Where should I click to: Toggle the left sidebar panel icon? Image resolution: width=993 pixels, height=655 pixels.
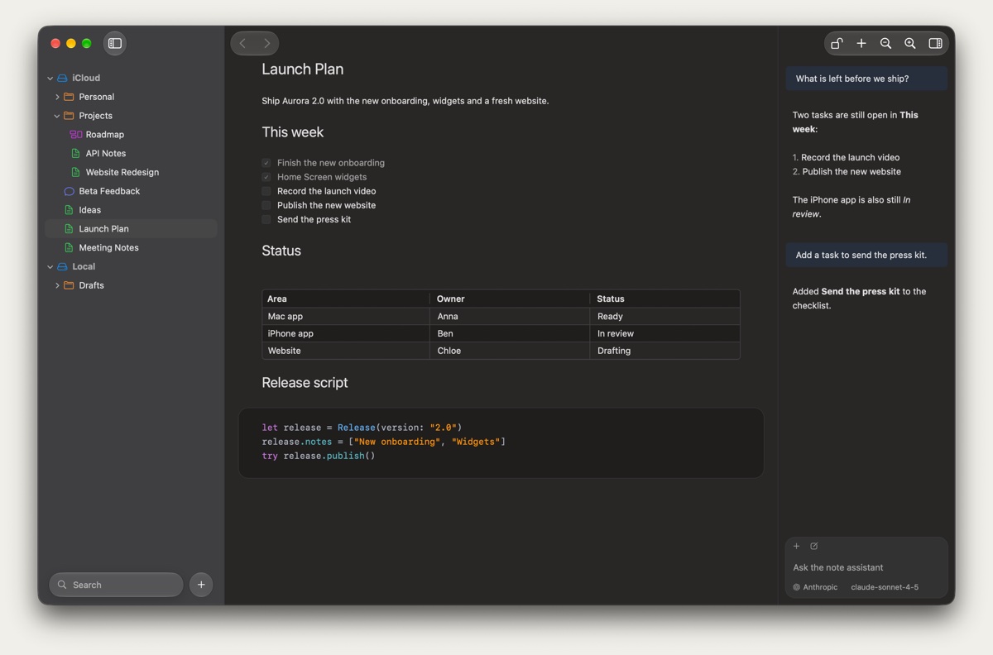pos(115,43)
